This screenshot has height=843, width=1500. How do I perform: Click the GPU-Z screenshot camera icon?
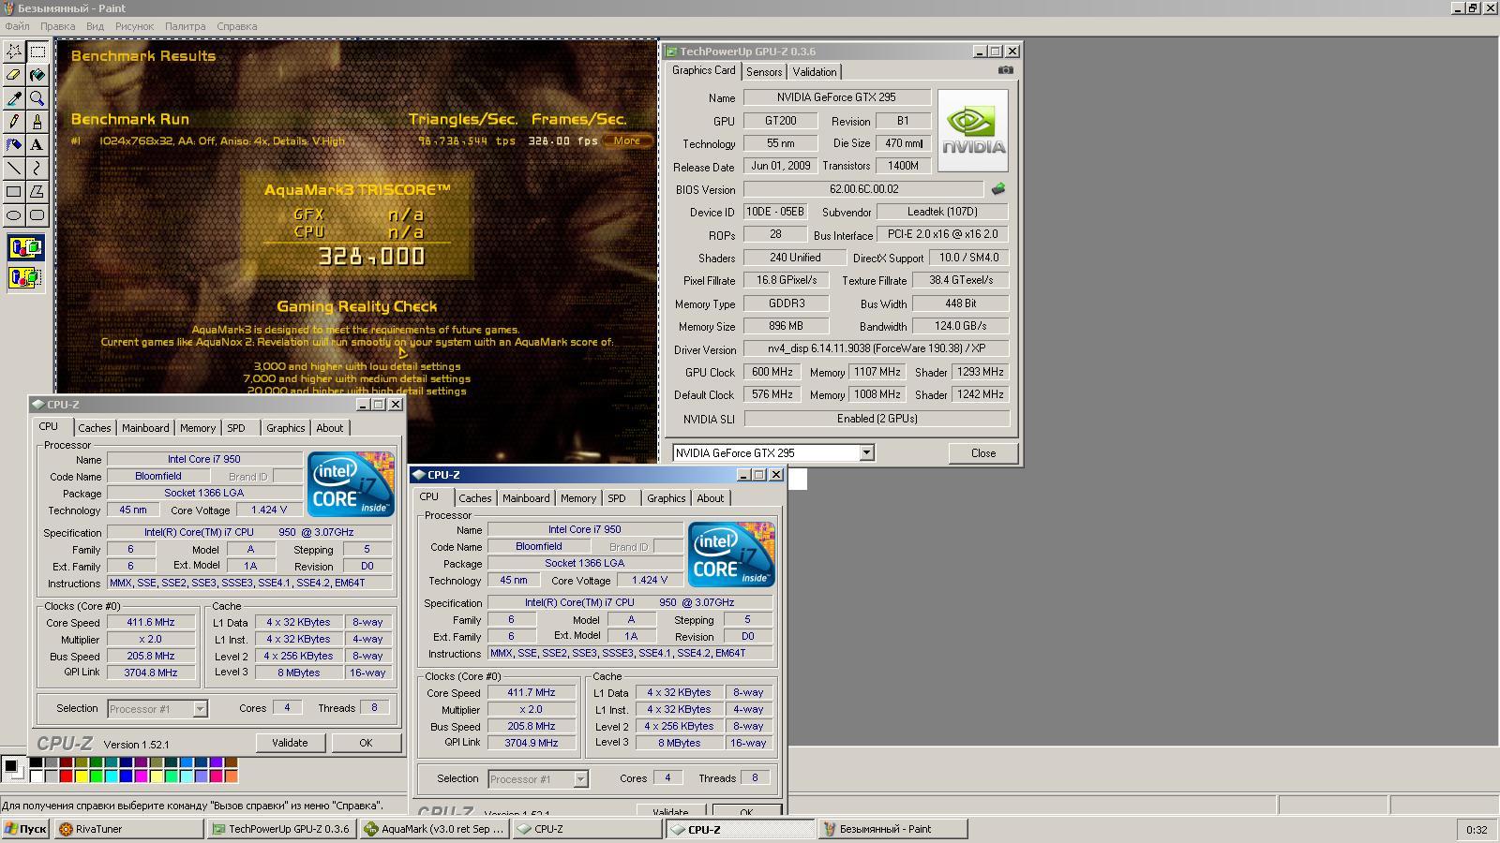(1005, 70)
